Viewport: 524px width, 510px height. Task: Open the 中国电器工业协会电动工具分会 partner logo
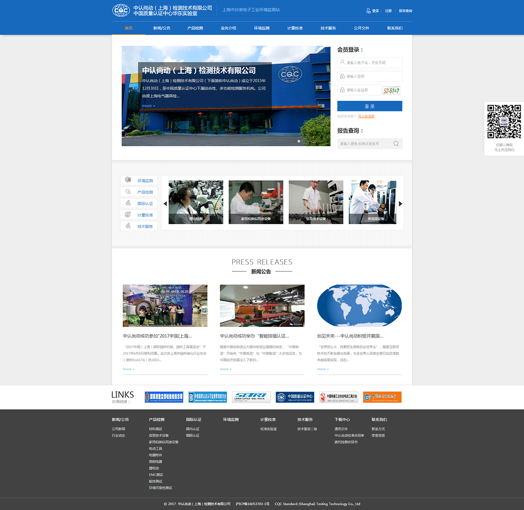pyautogui.click(x=339, y=397)
